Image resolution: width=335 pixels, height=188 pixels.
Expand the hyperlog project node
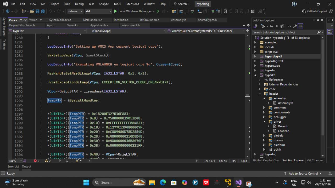[255, 154]
